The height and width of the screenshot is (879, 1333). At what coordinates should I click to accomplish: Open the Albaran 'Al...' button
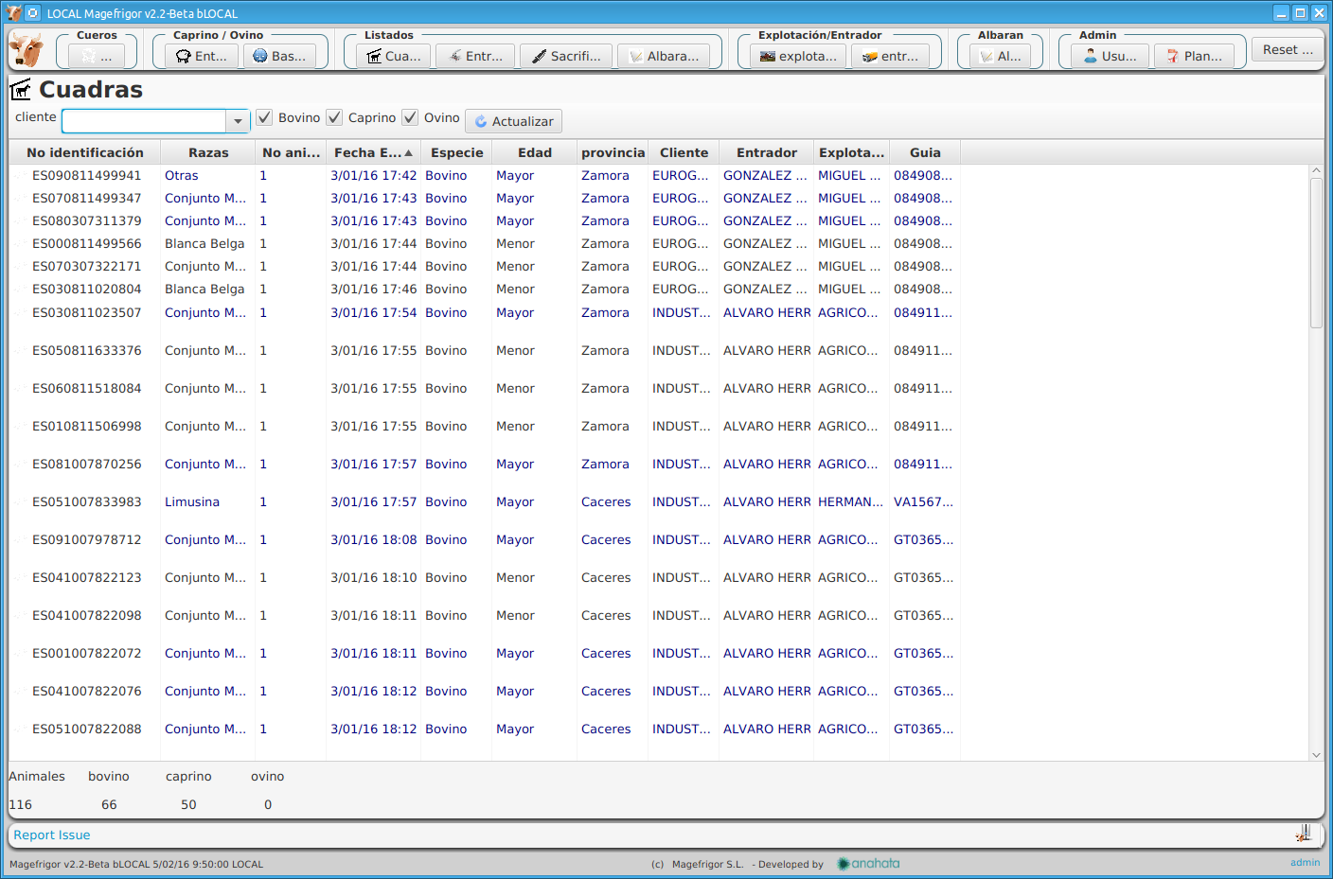[x=1001, y=56]
